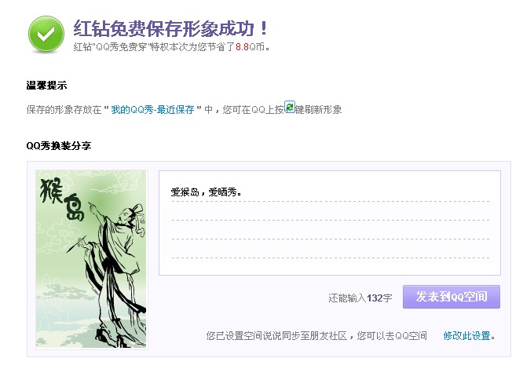Click the green refresh icon after 您可在QQ上按

coord(290,107)
